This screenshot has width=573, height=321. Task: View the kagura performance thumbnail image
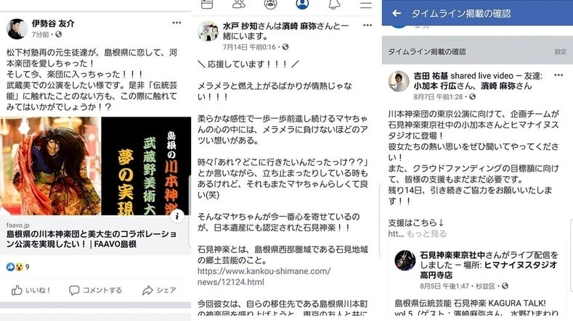point(95,166)
